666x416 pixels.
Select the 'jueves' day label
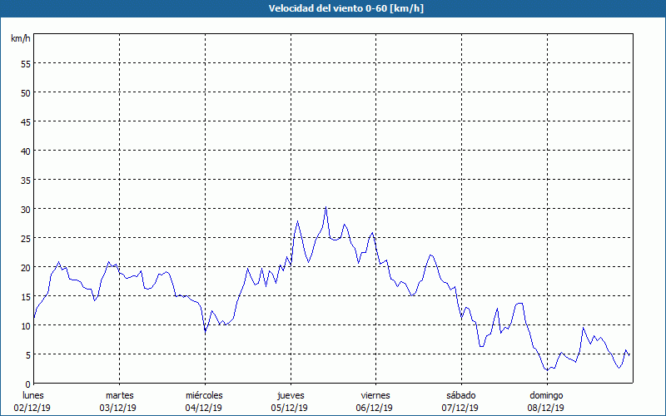tap(291, 395)
